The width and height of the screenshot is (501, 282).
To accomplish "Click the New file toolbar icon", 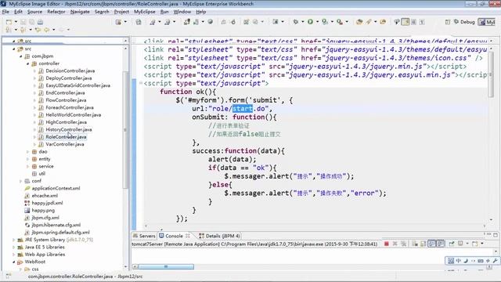I will point(9,22).
